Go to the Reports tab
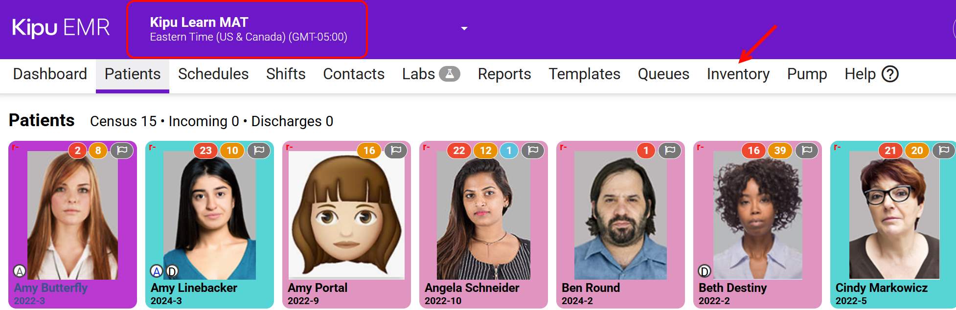 (504, 74)
